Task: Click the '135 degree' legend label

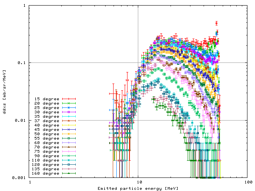Action: point(45,169)
